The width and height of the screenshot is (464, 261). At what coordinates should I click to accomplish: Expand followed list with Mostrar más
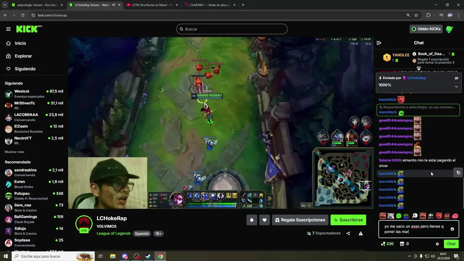[x=14, y=152]
